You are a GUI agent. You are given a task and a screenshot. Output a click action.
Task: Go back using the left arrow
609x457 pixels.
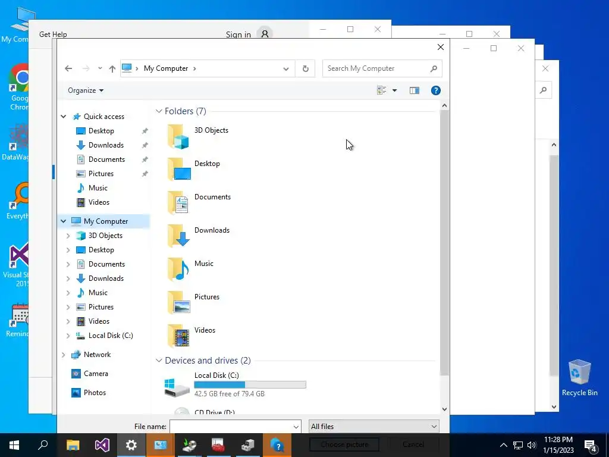pyautogui.click(x=68, y=68)
